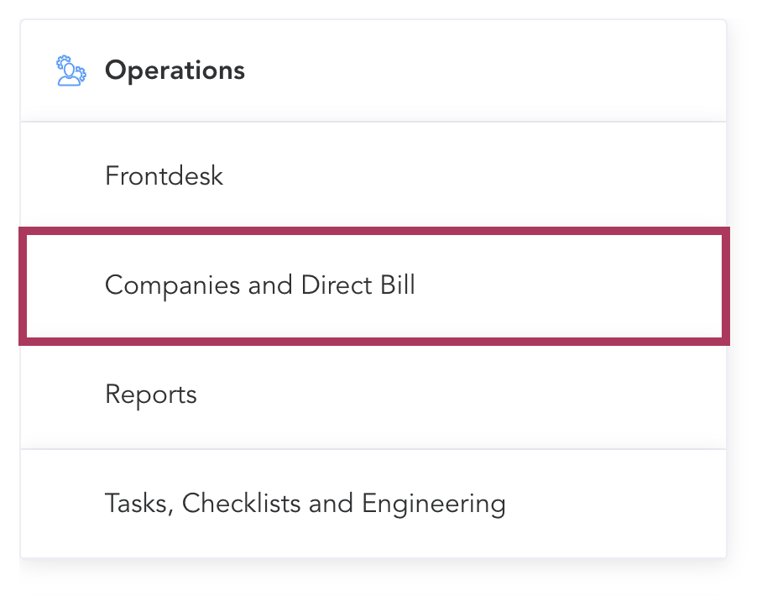The height and width of the screenshot is (596, 762).
Task: Select the Operations section header
Action: pyautogui.click(x=175, y=71)
